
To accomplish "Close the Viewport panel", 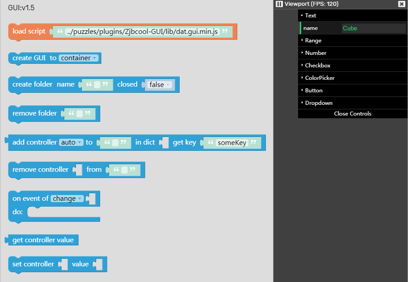I will [x=401, y=4].
